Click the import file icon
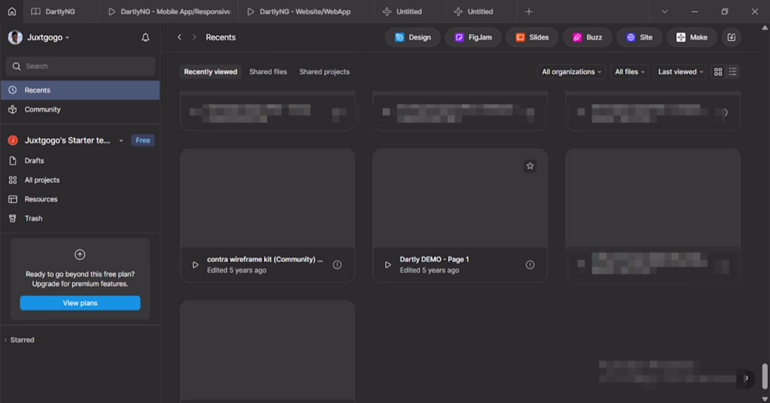 point(731,38)
